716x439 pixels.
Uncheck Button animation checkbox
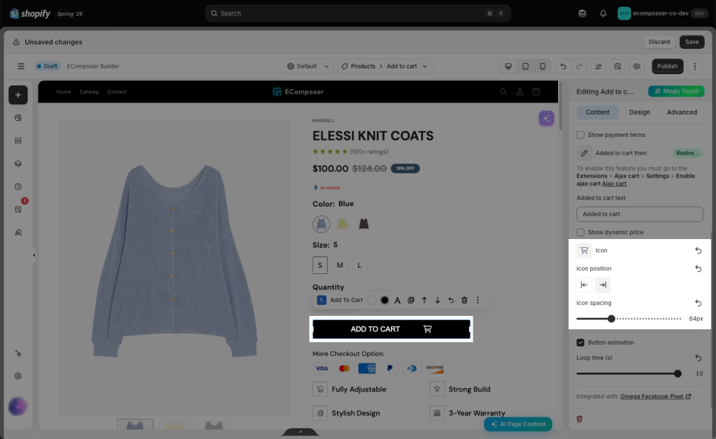(x=580, y=343)
